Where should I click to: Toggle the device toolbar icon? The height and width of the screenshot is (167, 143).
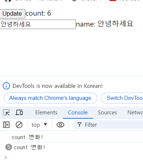tap(19, 113)
